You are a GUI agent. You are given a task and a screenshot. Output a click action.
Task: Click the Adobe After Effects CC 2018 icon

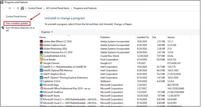(x=41, y=41)
